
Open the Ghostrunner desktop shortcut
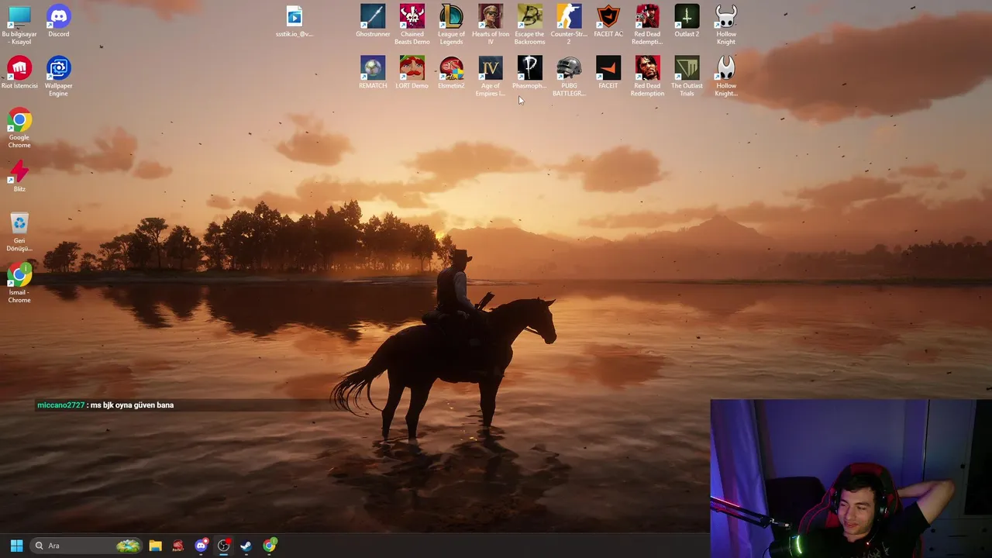[373, 21]
